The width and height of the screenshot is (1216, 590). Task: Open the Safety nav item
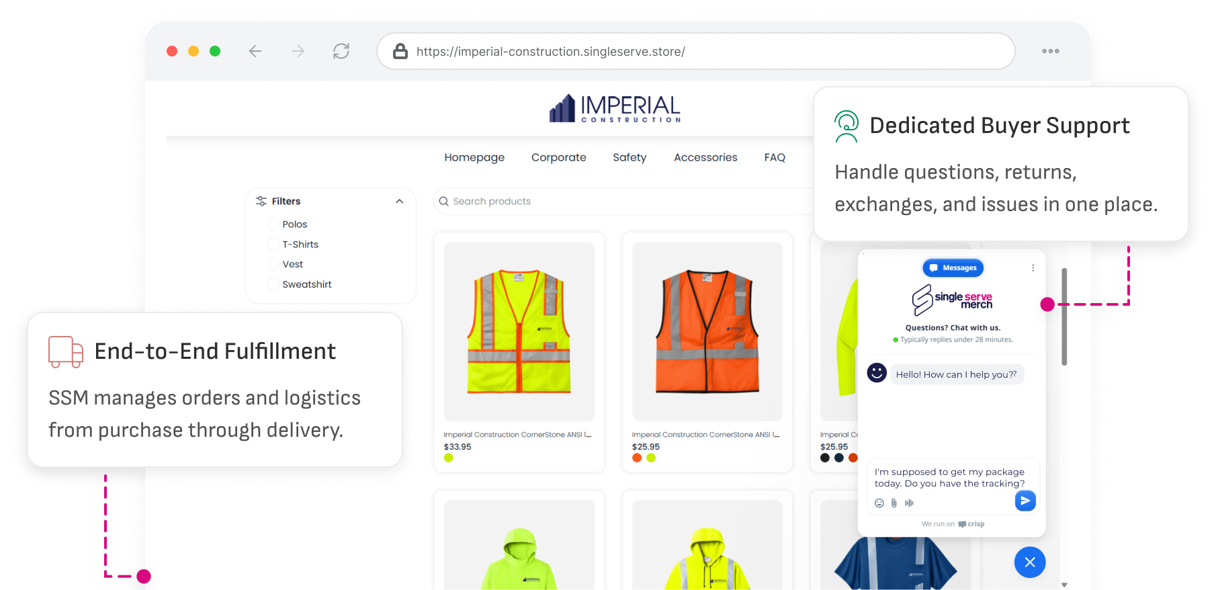[629, 157]
